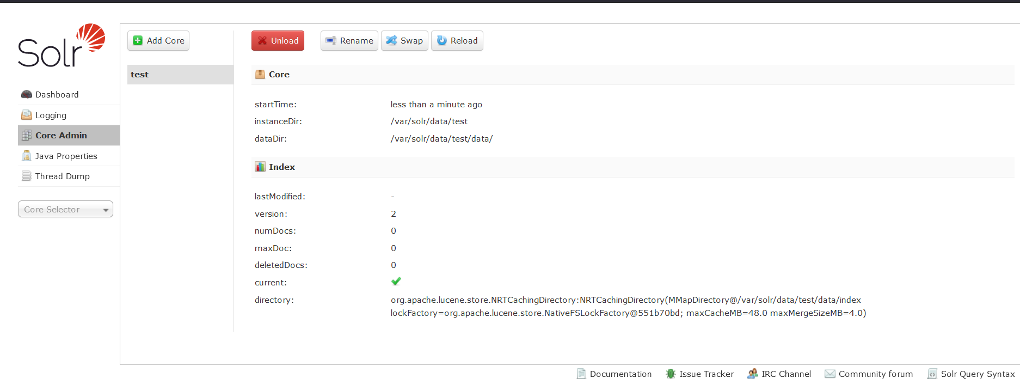Click the deletedDocs label
Screen dimensions: 1020x384
tap(281, 265)
